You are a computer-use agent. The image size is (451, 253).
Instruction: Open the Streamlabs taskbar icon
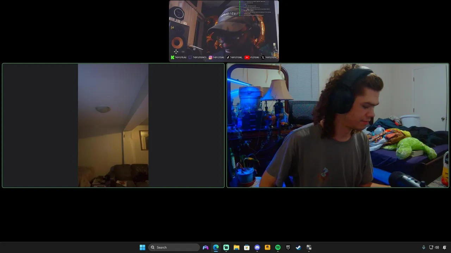click(226, 247)
